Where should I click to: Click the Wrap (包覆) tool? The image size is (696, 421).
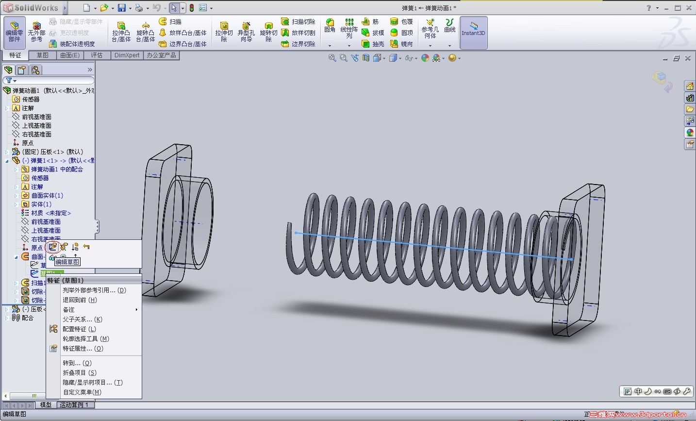[x=401, y=22]
